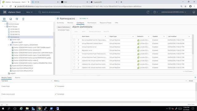Image resolution: width=197 pixels, height=111 pixels.
Task: Open the Storage inventory view icon
Action: click(x=17, y=19)
